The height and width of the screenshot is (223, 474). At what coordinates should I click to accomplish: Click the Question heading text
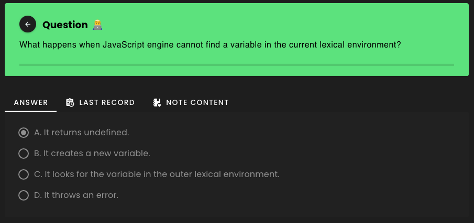click(x=65, y=25)
